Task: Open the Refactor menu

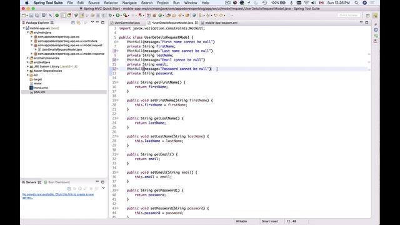Action: click(x=111, y=2)
